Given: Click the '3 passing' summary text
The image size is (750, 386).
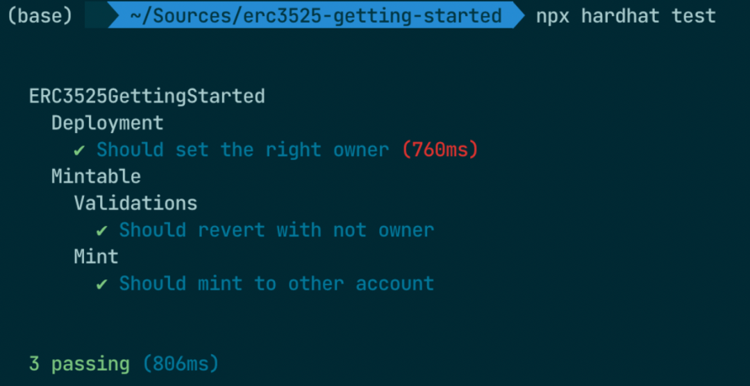Looking at the screenshot, I should [x=79, y=364].
